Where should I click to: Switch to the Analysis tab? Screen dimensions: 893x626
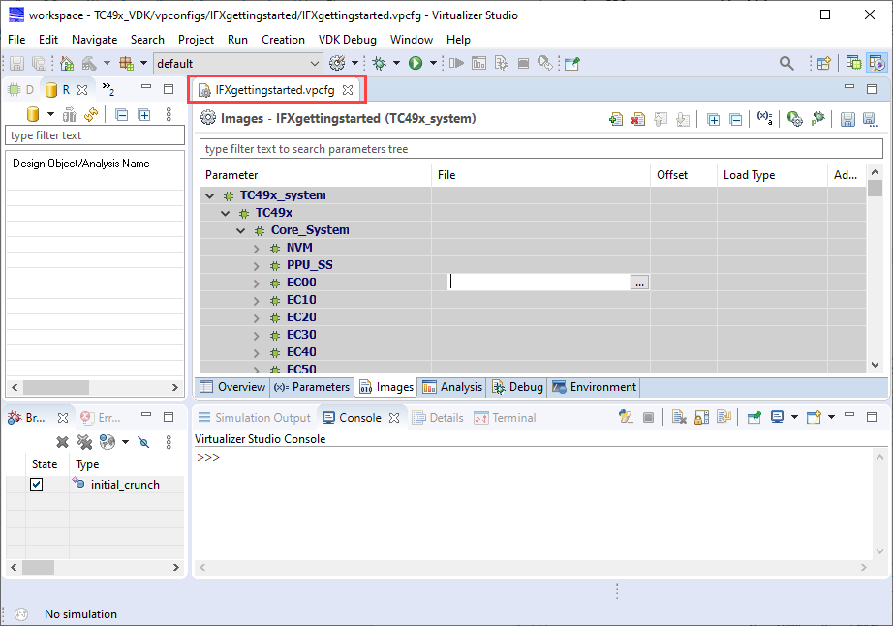451,387
